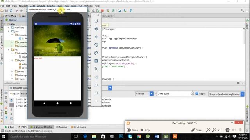
Task: Open Search Everywhere magnifier icon
Action: (x=242, y=10)
